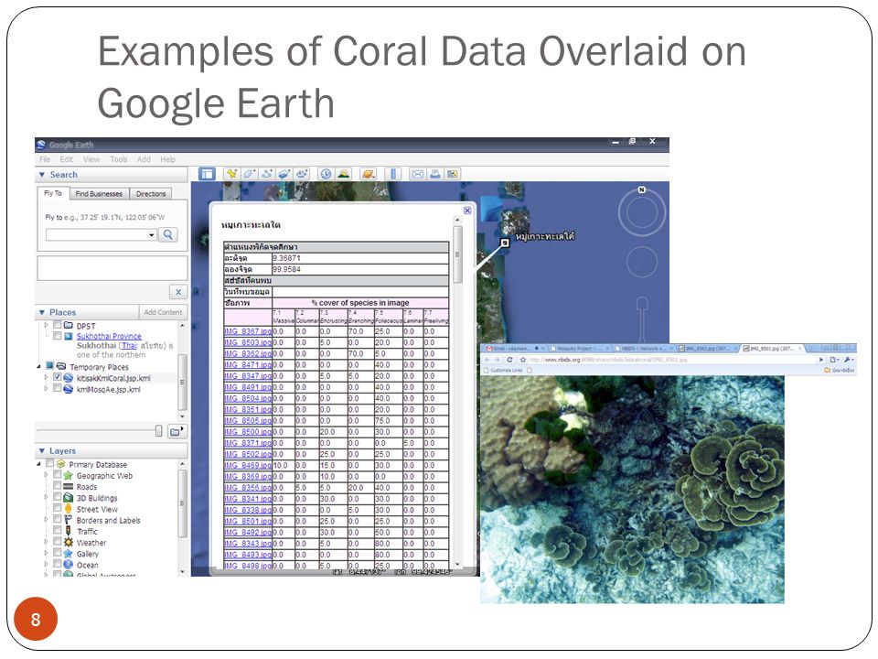Check kmlMosqAe.jsp.kml checkbox
This screenshot has width=878, height=659.
pos(57,388)
